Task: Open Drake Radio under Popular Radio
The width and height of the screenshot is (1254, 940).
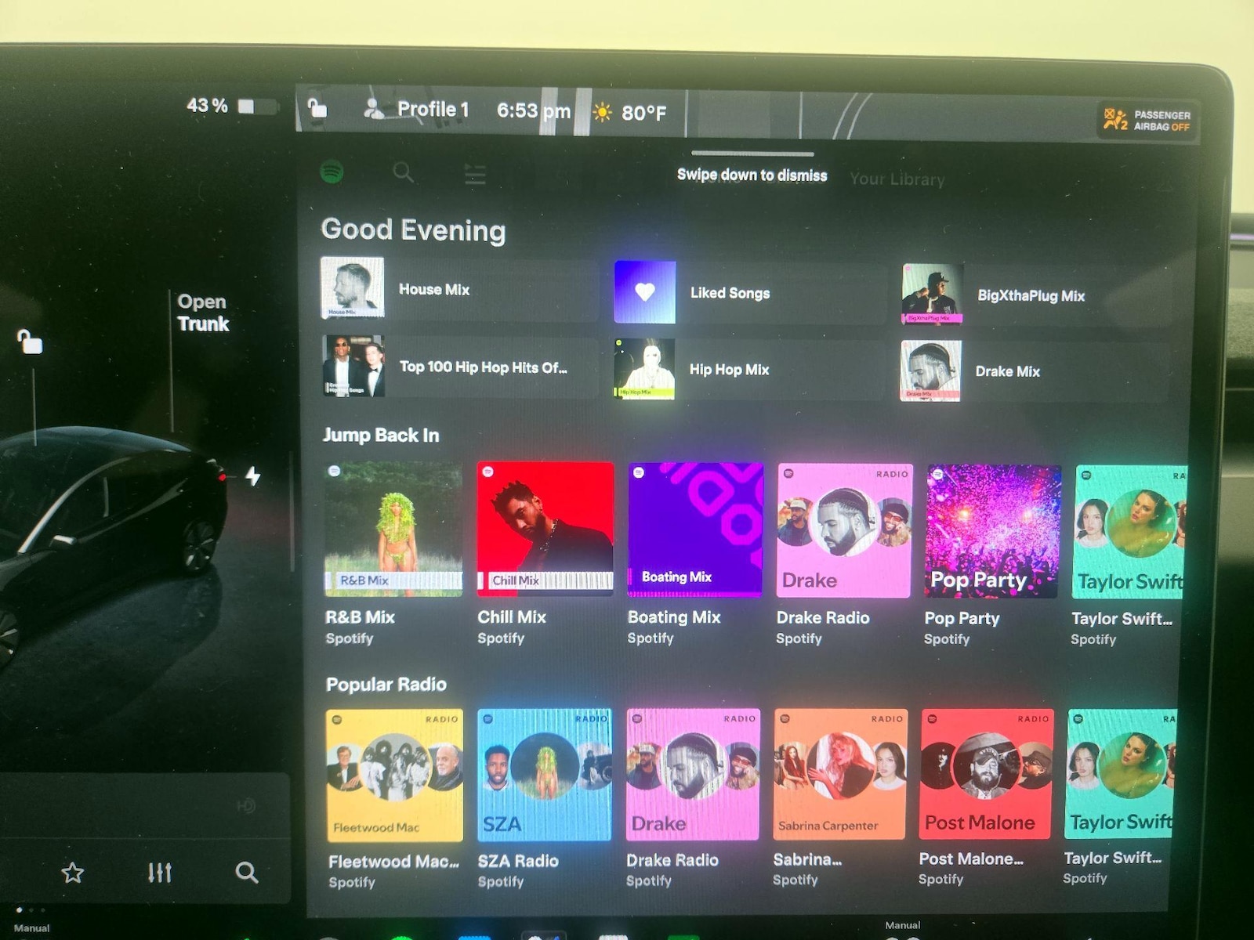Action: click(693, 774)
